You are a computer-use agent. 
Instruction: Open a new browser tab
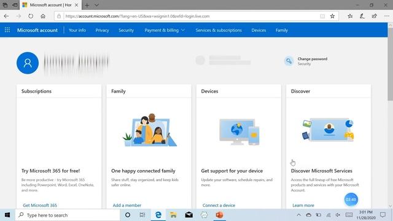pyautogui.click(x=87, y=5)
